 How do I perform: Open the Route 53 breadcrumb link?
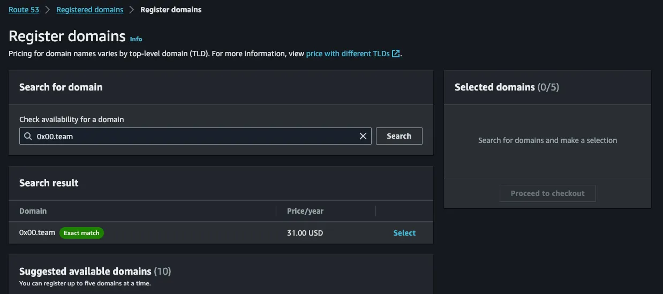[24, 10]
